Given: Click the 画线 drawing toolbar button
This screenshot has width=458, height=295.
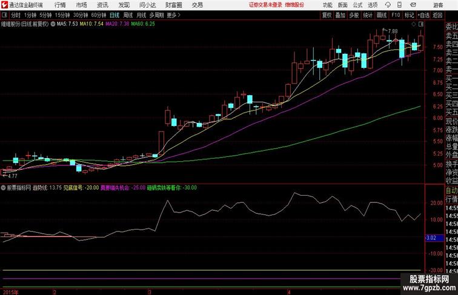Looking at the screenshot, I should tap(382, 15).
